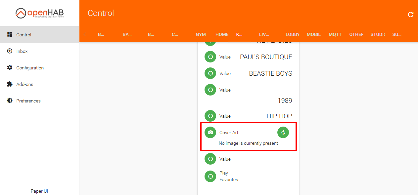Toggle the green circle next to BEASTIE BOYS
Viewport: 418px width, 195px height.
tap(210, 73)
